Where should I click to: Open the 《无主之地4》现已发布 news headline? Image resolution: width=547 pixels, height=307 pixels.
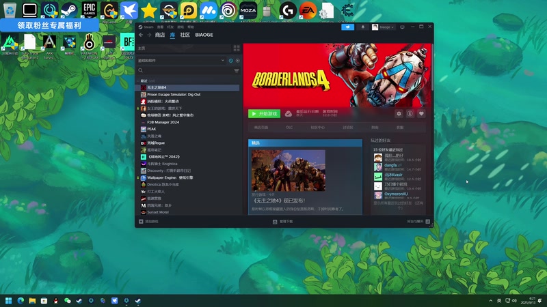tap(278, 201)
